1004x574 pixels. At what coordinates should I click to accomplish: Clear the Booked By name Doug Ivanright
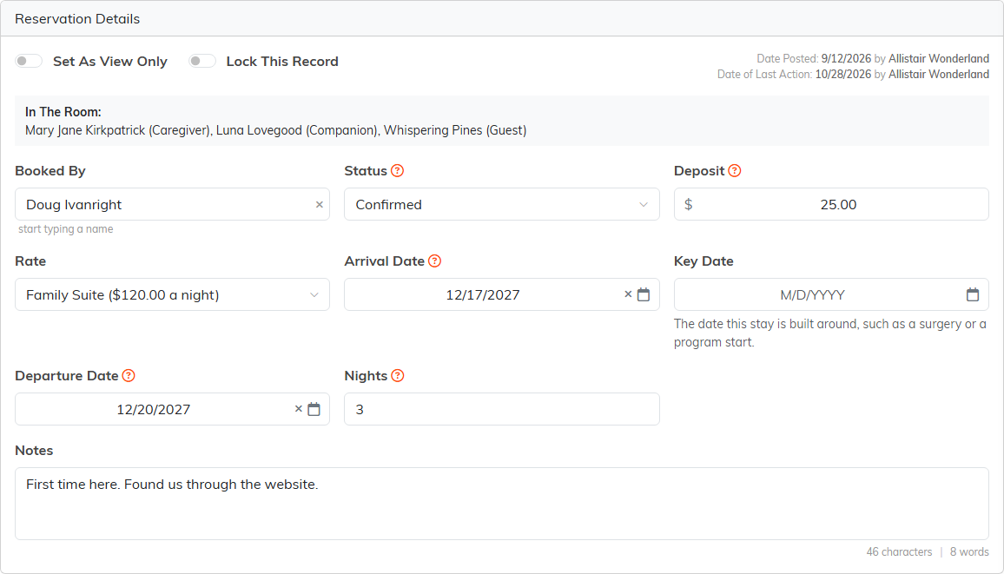click(319, 205)
